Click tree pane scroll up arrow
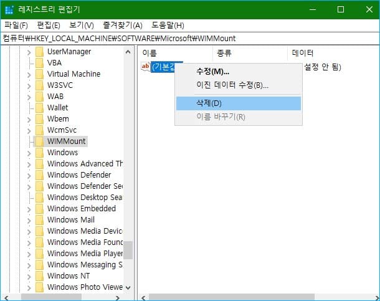 click(128, 52)
